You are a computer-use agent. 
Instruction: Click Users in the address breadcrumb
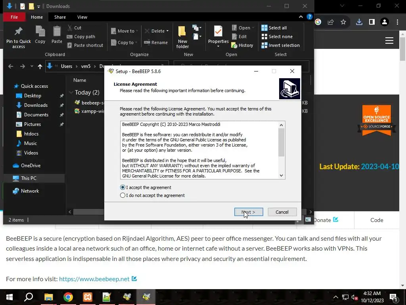[67, 66]
